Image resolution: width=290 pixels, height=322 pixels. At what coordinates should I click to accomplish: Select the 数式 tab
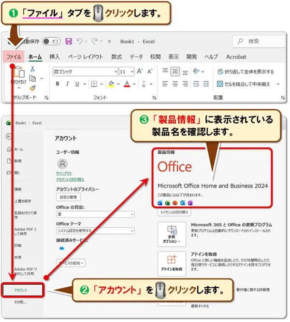pos(116,57)
